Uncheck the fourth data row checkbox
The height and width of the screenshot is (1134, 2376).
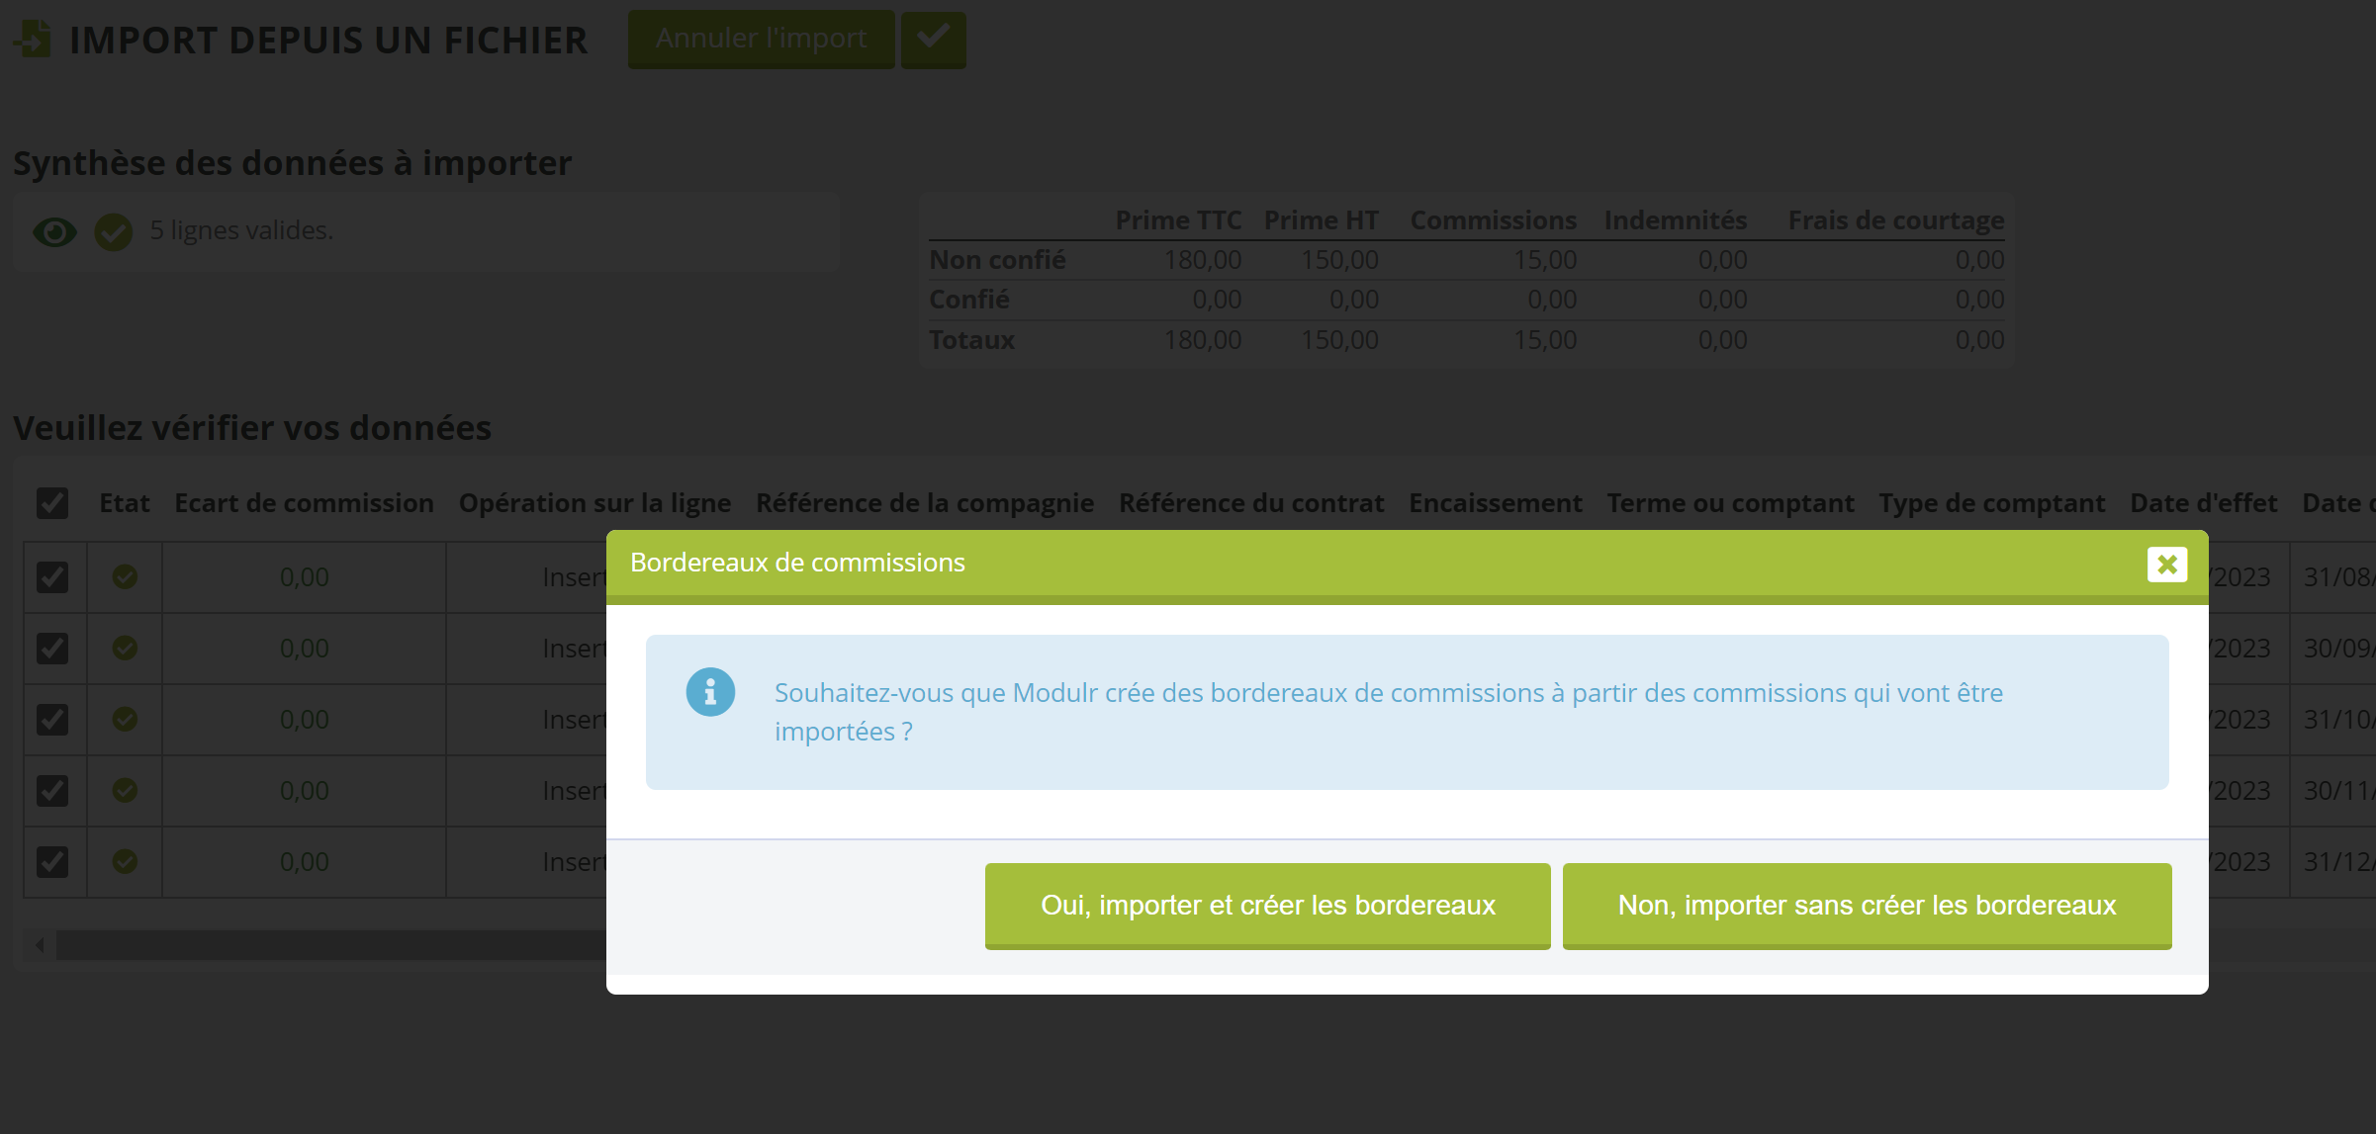pos(52,791)
